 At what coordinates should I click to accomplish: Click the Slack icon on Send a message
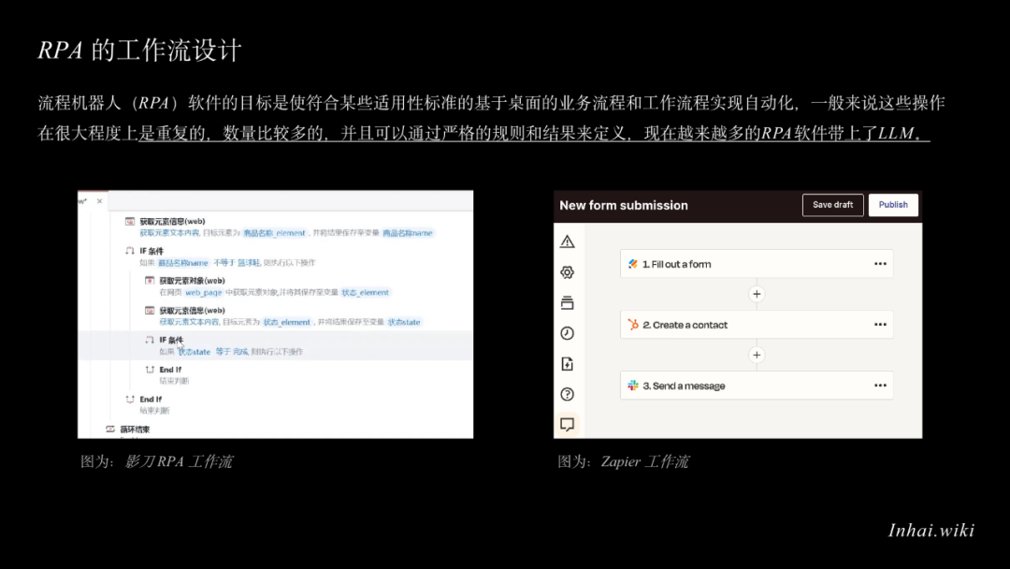tap(633, 386)
